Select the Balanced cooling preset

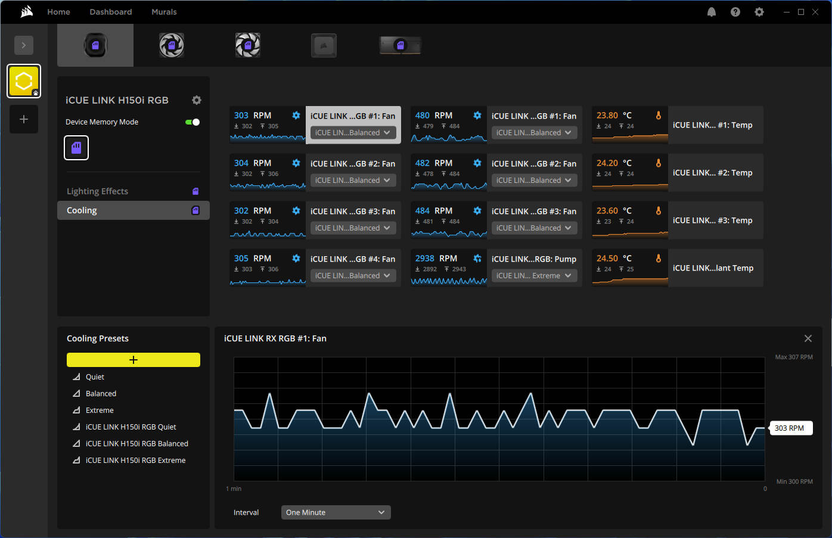point(101,394)
